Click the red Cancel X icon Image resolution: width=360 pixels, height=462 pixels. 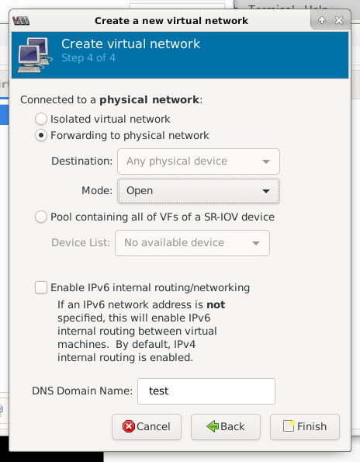tap(129, 426)
